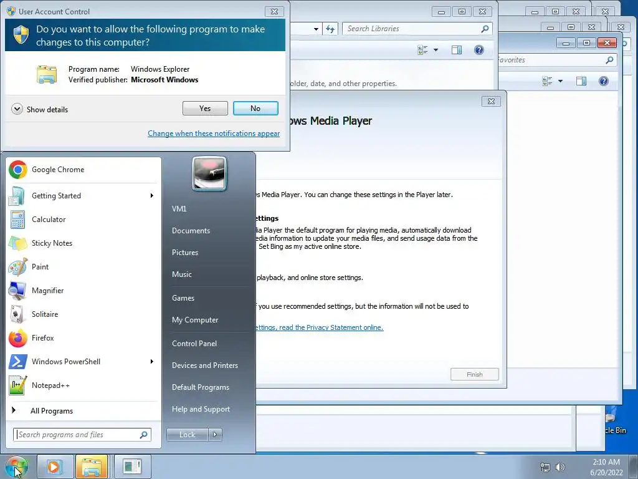
Task: Click Lock button in Start menu
Action: pos(187,435)
